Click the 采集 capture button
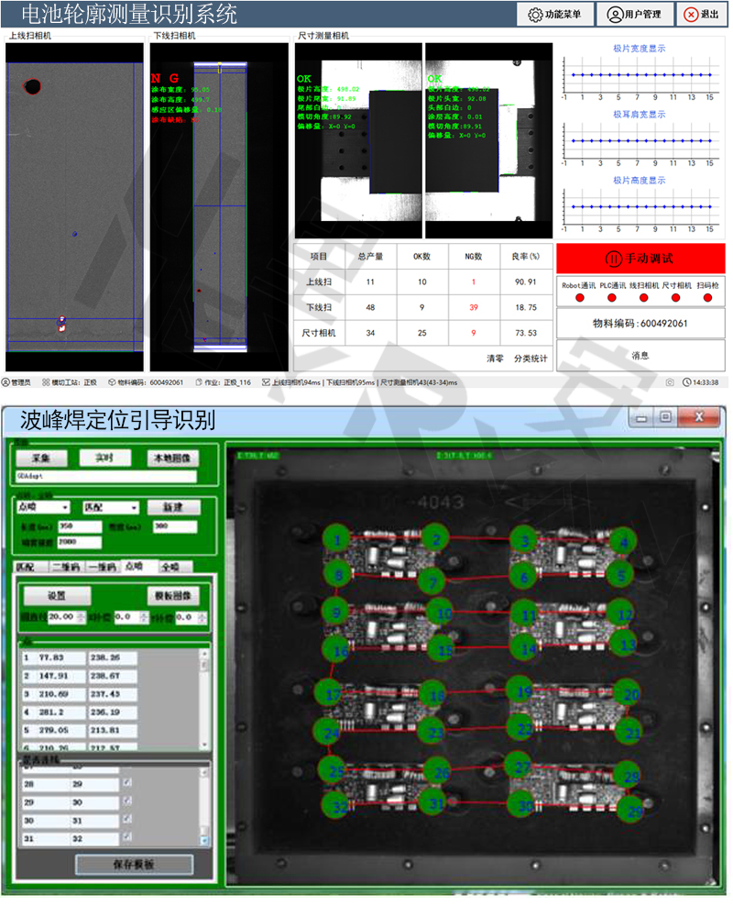Viewport: 733px width, 917px height. [x=40, y=458]
